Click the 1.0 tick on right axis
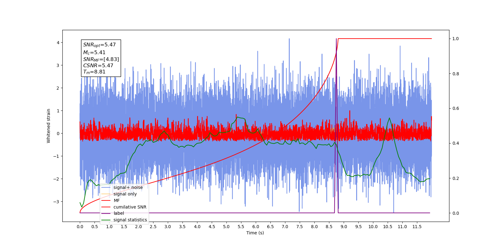 click(456, 39)
